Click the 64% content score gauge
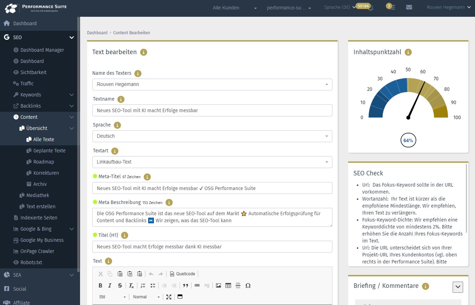 coord(408,140)
